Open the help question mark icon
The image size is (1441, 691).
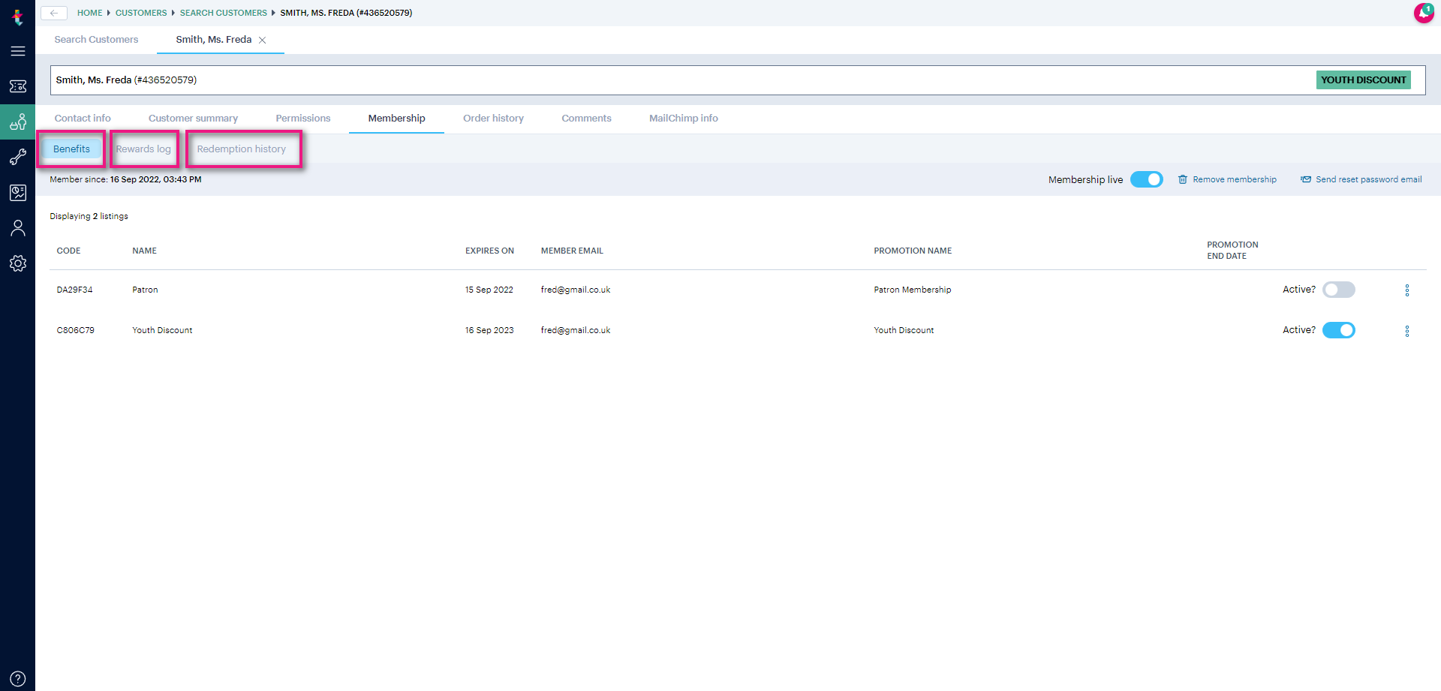17,678
